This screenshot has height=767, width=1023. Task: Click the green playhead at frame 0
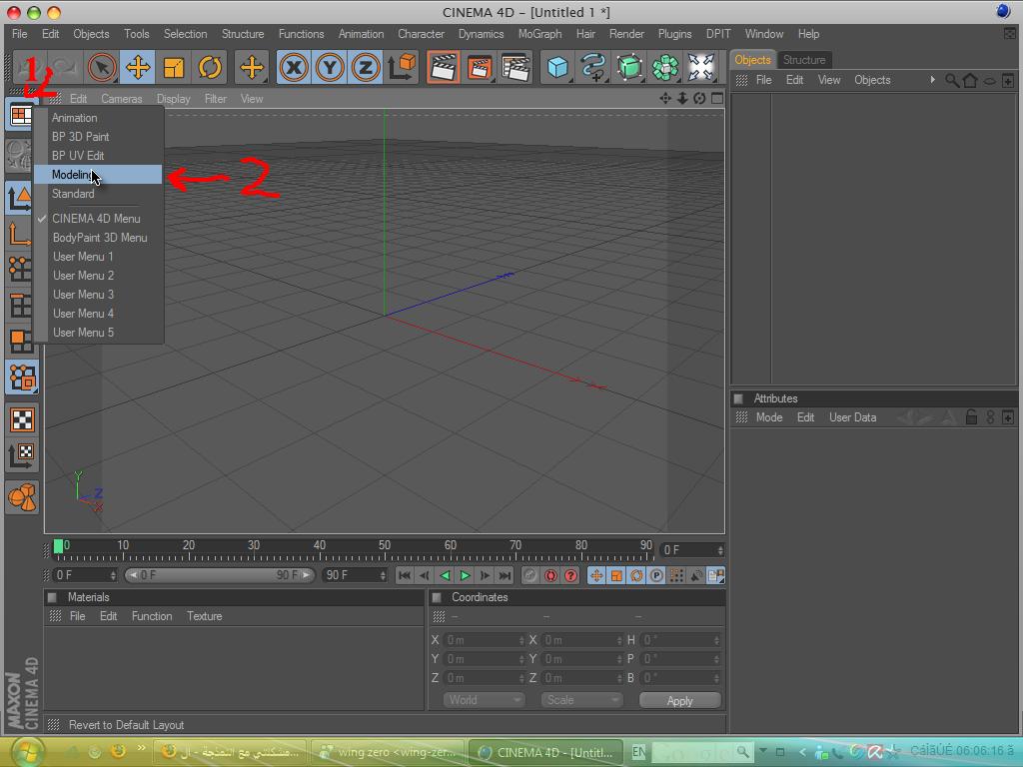58,546
